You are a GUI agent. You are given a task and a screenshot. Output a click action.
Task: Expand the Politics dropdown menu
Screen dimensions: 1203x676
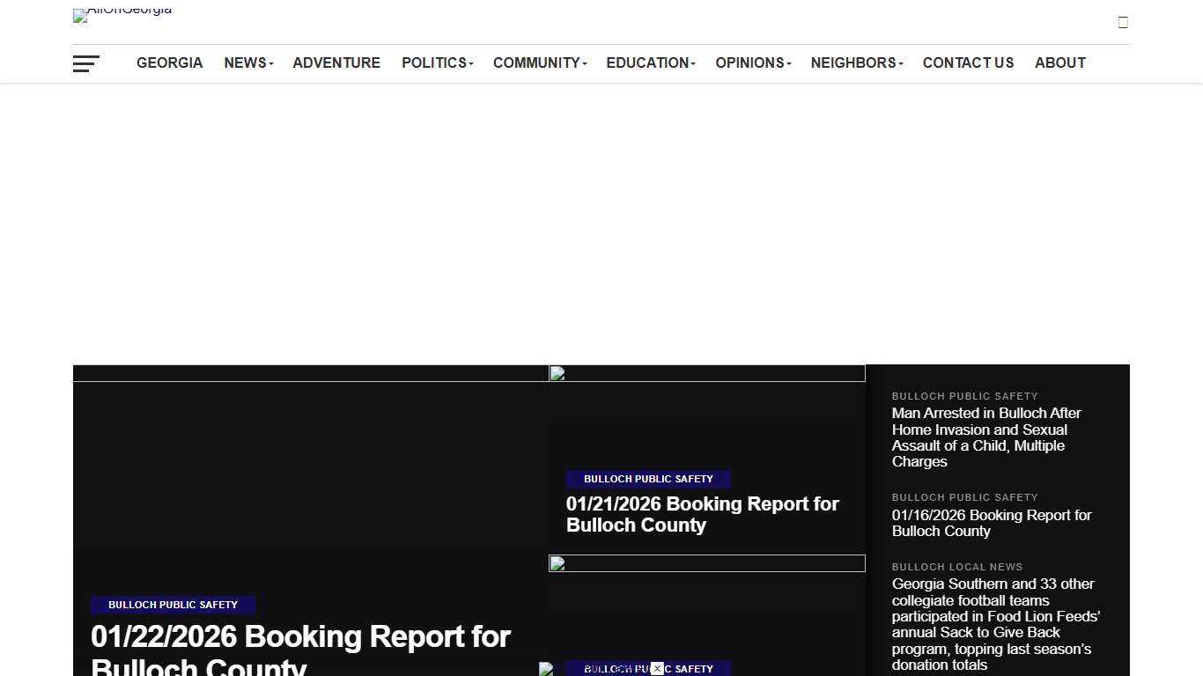pos(437,63)
